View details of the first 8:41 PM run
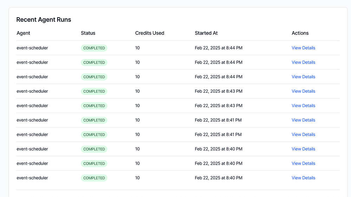The width and height of the screenshot is (351, 197). pos(303,120)
